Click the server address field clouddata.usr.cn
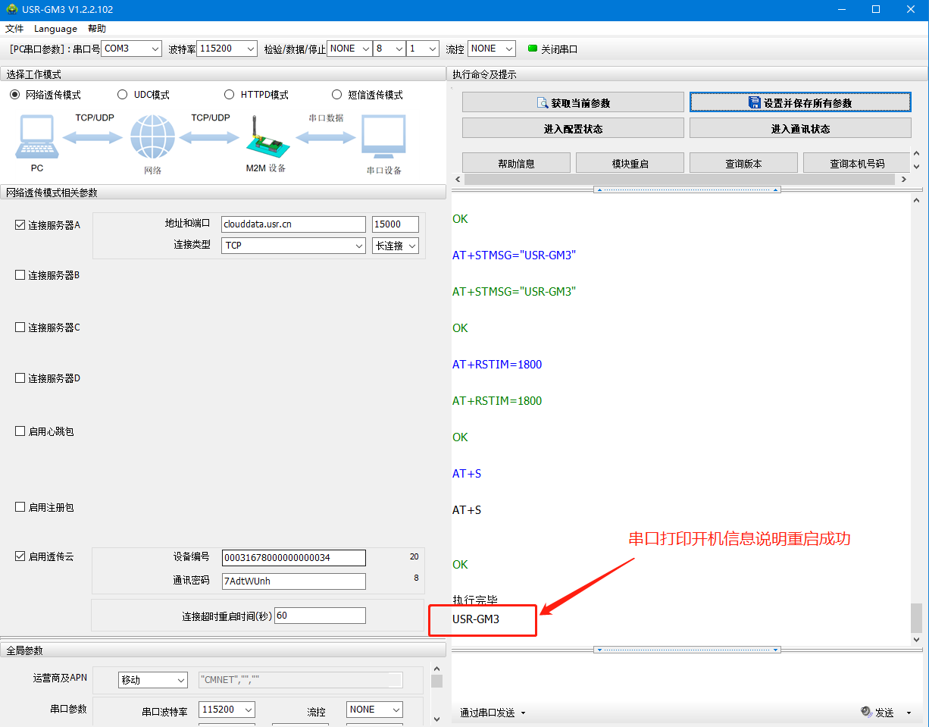 (293, 224)
